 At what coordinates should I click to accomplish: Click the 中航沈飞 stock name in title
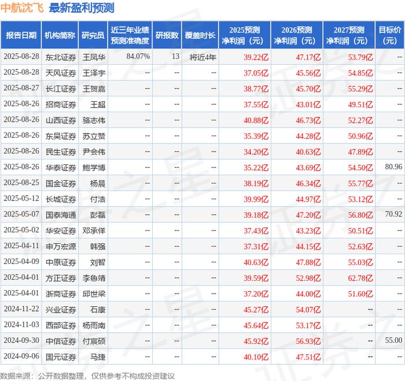pyautogui.click(x=22, y=8)
